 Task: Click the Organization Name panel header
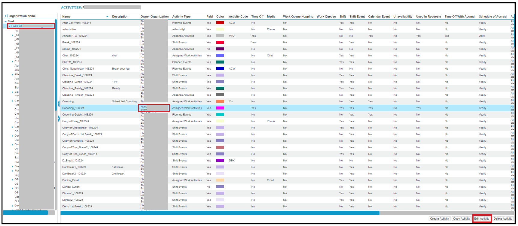pos(22,16)
